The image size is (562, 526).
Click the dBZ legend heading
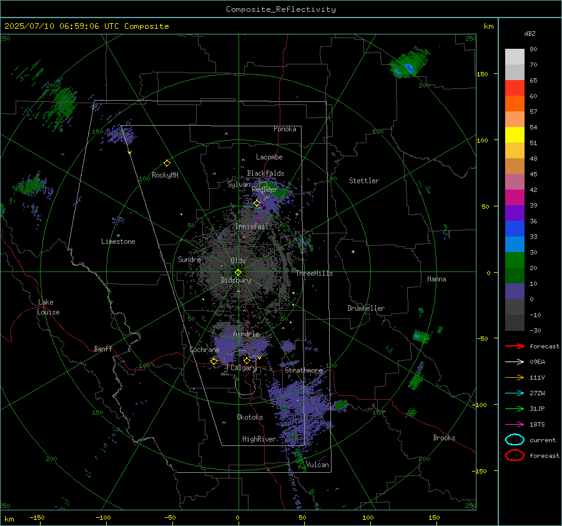click(530, 33)
